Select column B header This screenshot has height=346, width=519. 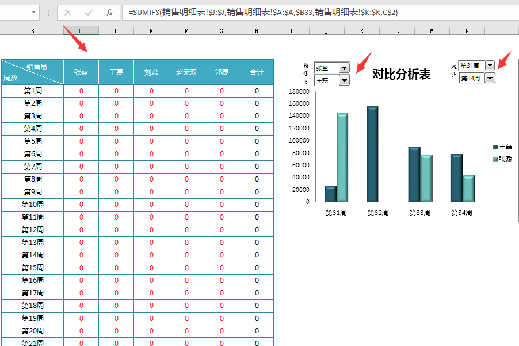tap(32, 31)
